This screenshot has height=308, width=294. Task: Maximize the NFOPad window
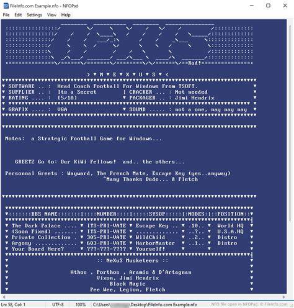tap(268, 6)
